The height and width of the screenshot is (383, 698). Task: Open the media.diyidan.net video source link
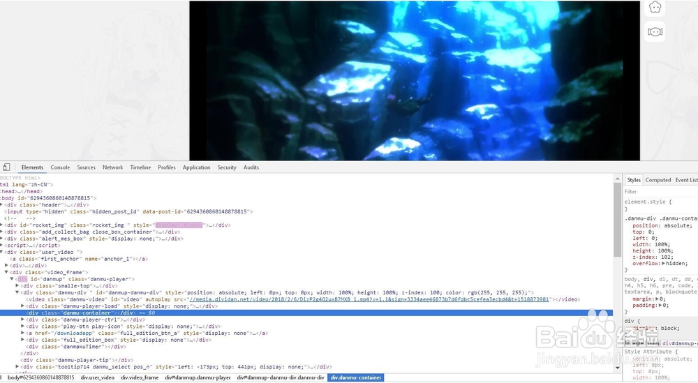click(369, 299)
